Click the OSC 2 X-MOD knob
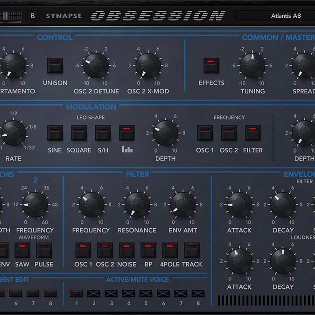The width and height of the screenshot is (315, 315). coord(148,65)
